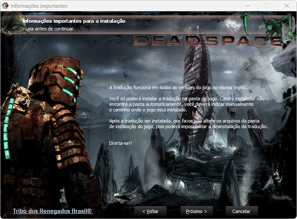Close the Informações importantes window

287,6
